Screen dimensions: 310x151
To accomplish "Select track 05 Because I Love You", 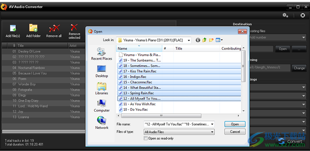I will [43, 73].
